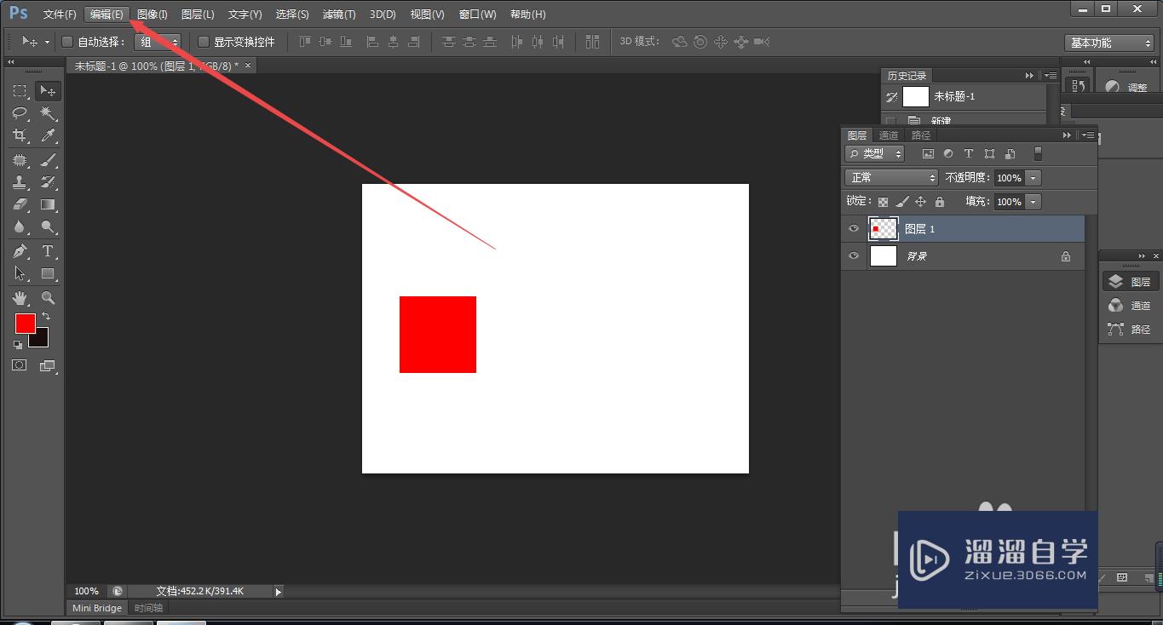The height and width of the screenshot is (625, 1163).
Task: Change the screen mode
Action: tap(48, 366)
